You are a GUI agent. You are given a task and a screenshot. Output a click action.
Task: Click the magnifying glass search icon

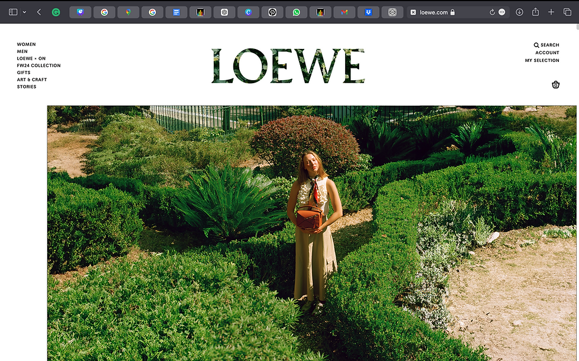536,45
